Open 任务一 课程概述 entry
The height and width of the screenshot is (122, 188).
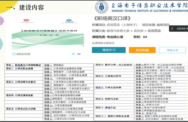(x=52, y=65)
